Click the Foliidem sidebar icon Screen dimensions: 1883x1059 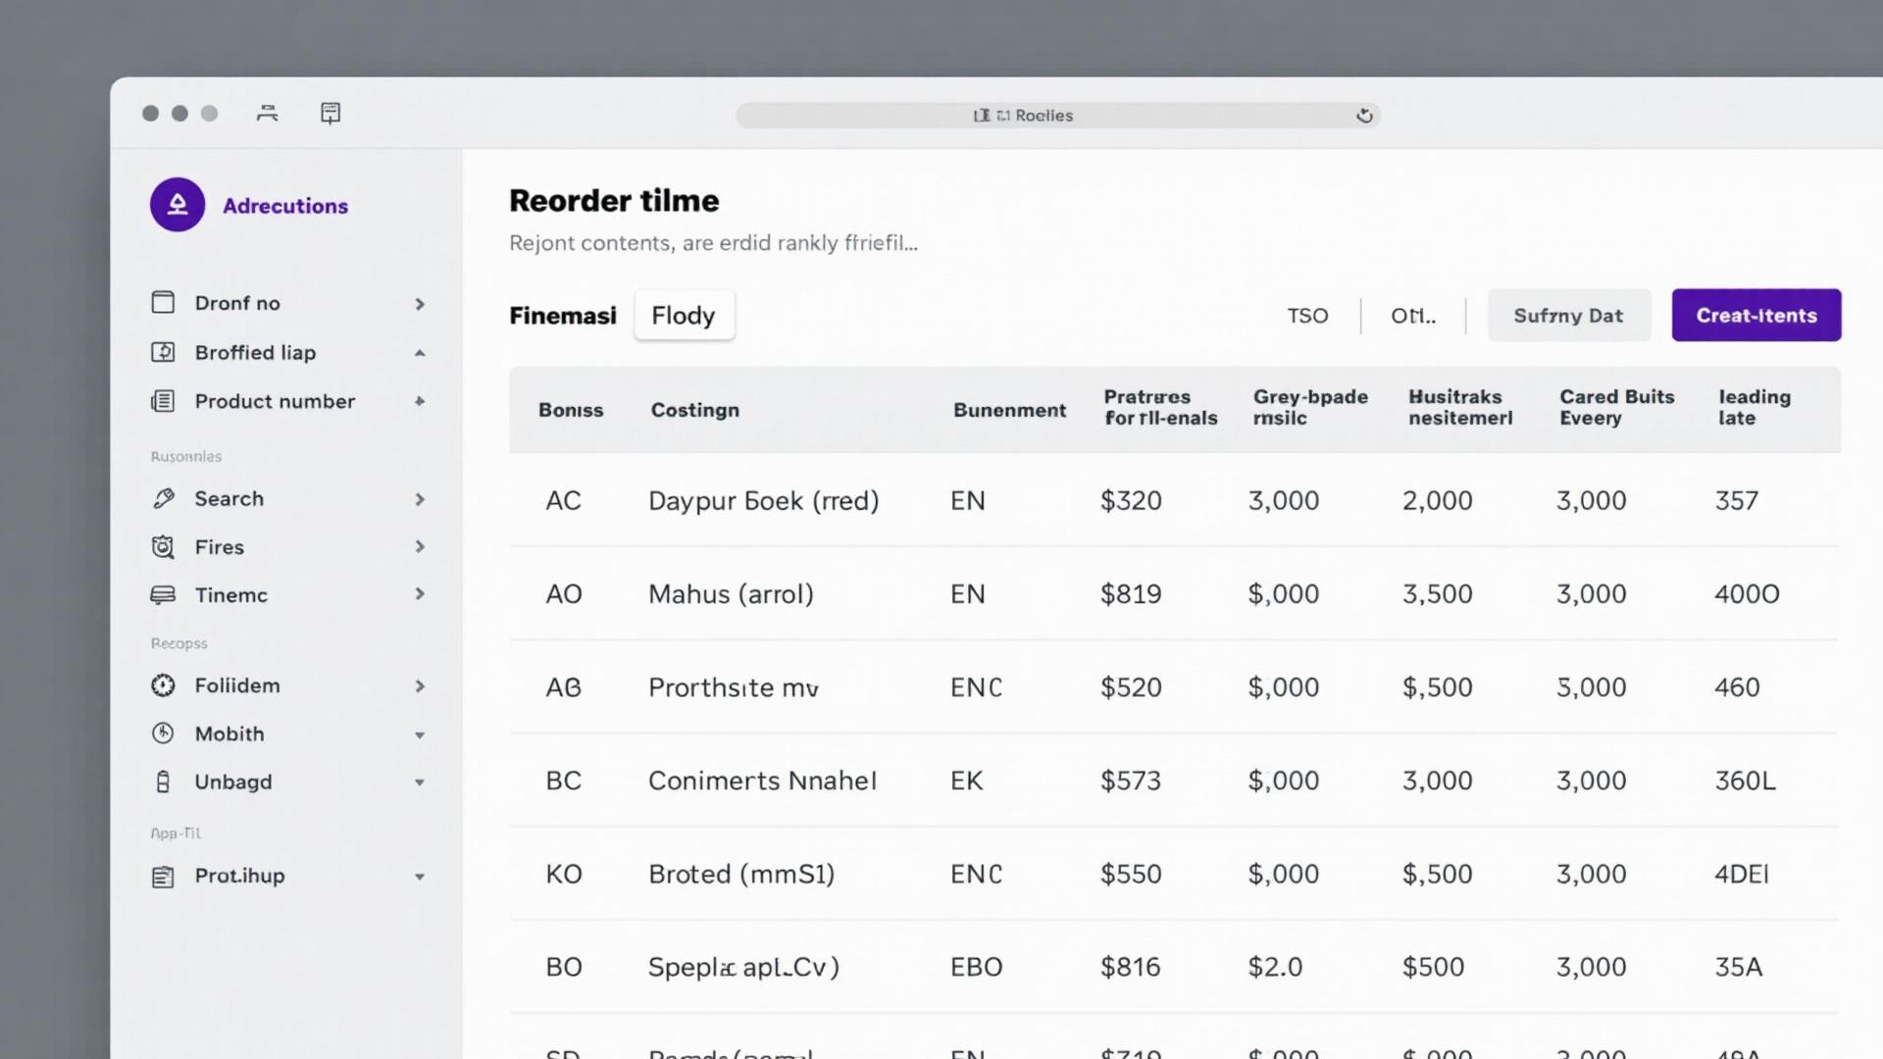pos(163,685)
